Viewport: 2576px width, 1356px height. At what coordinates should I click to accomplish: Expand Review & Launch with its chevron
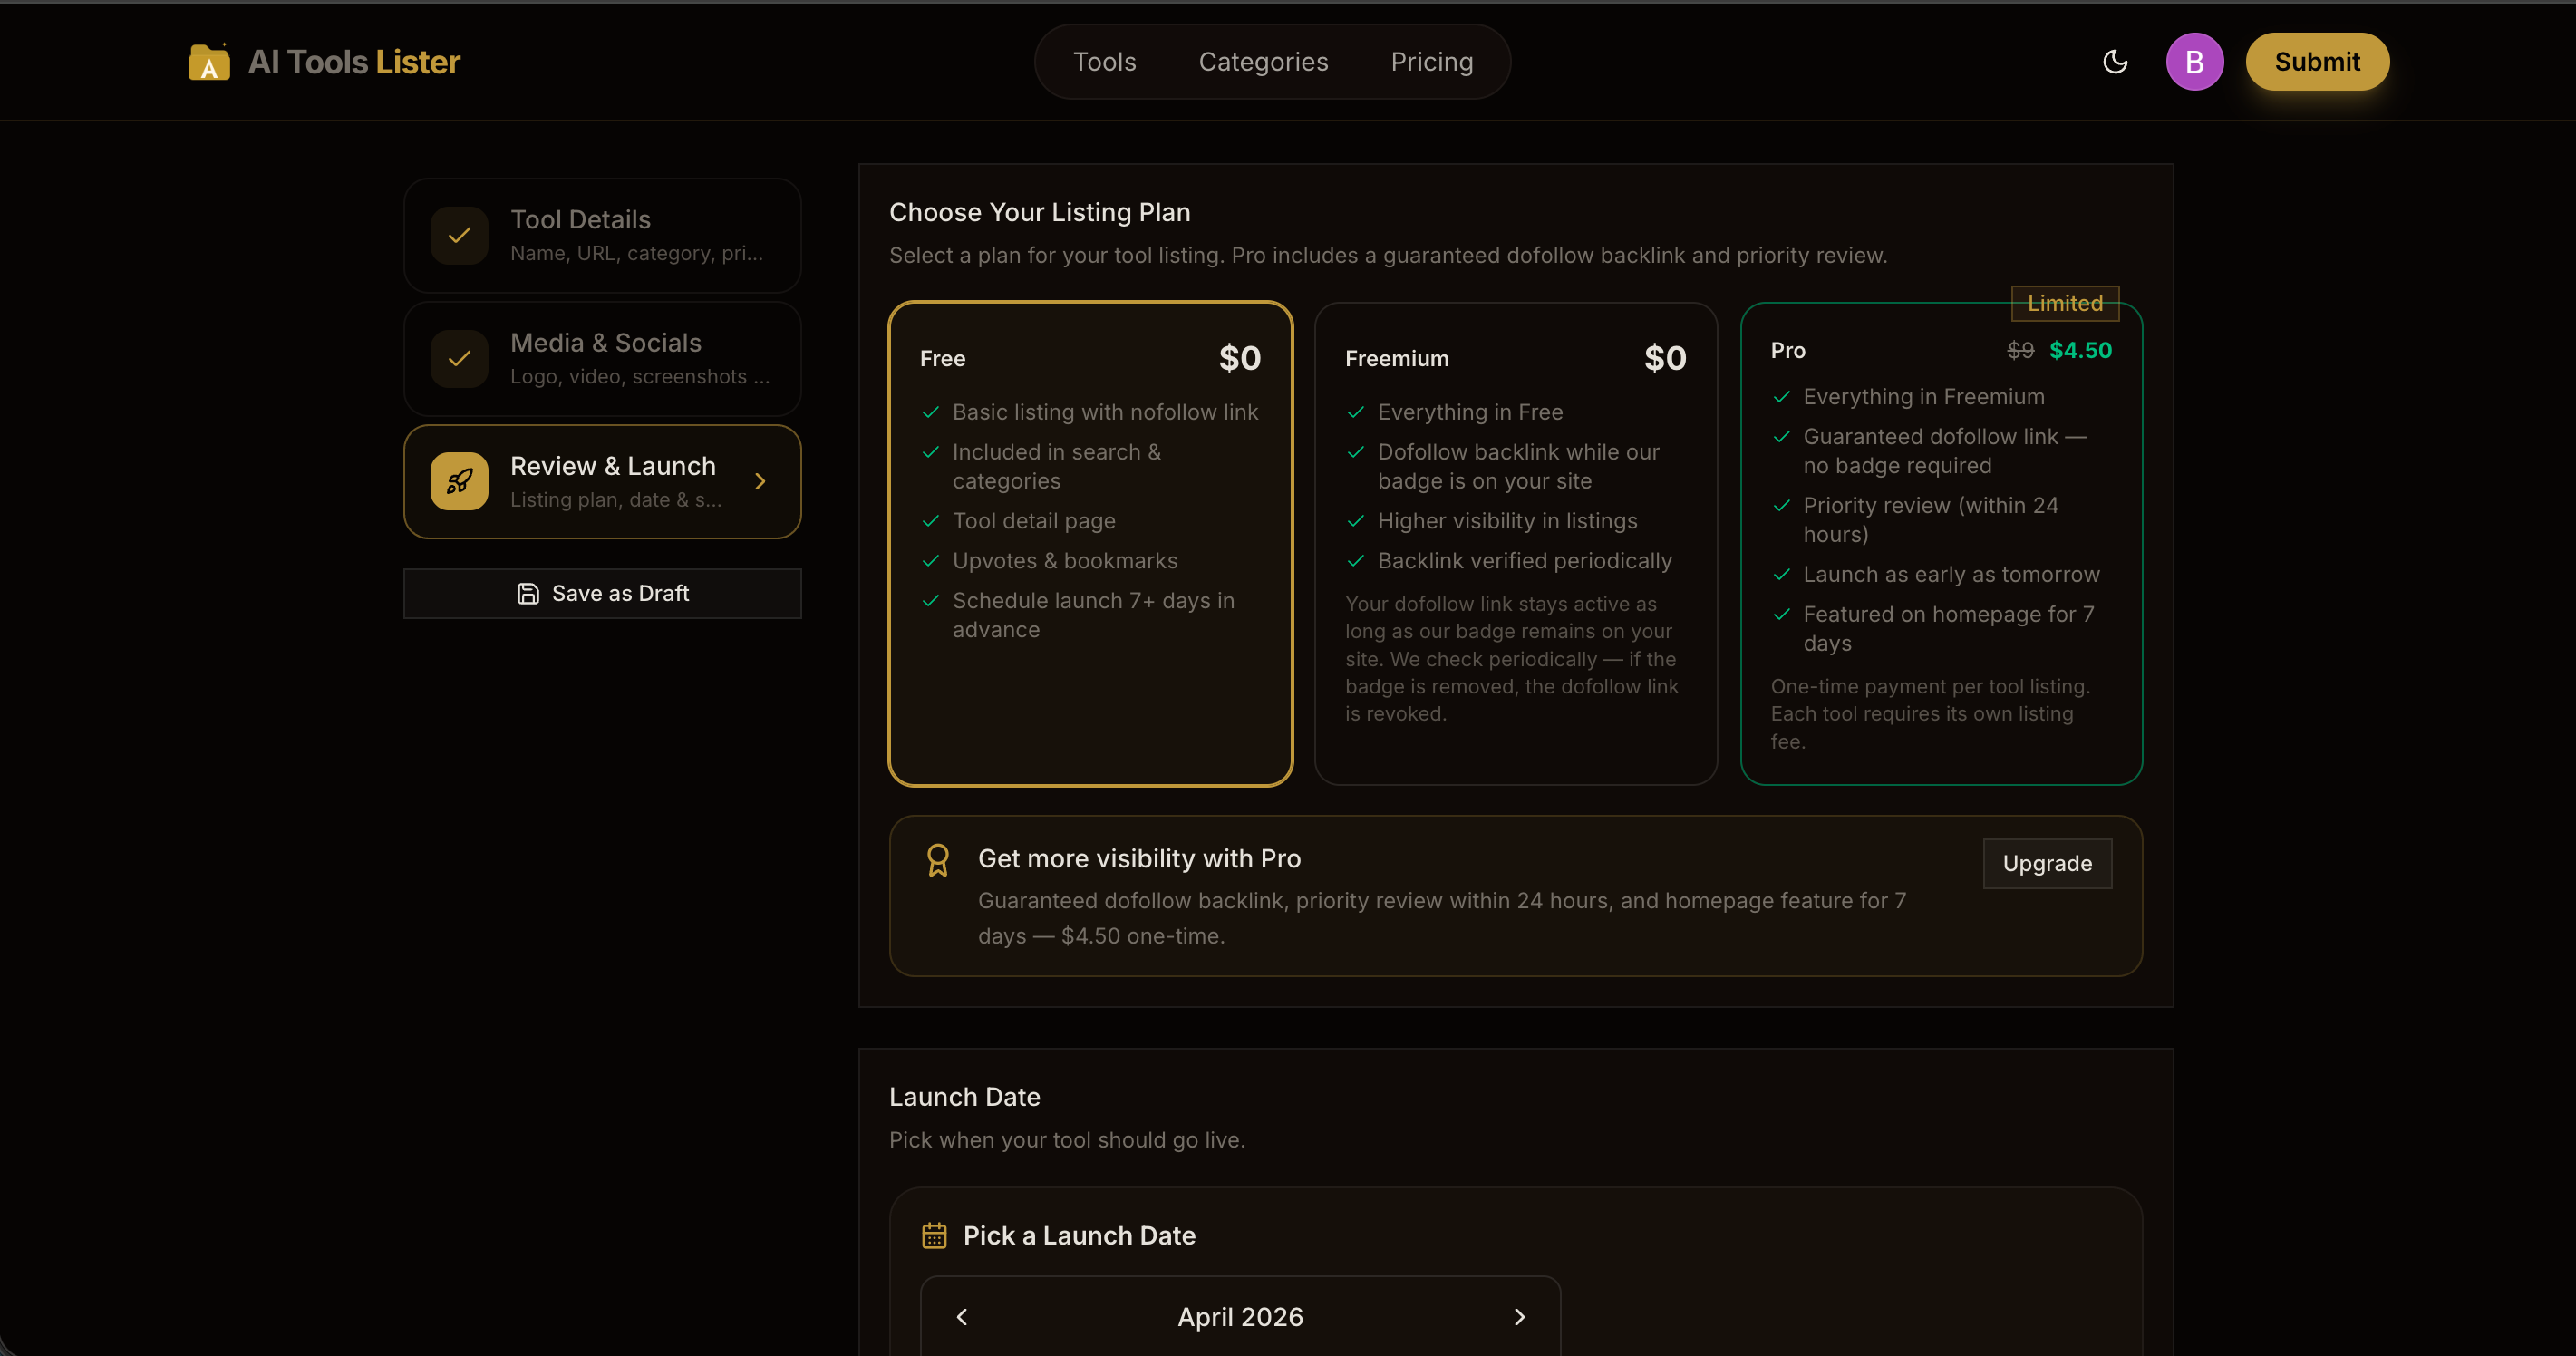(x=760, y=481)
